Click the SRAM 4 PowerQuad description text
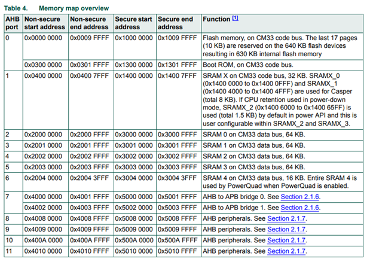373x262 pixels. (x=280, y=182)
